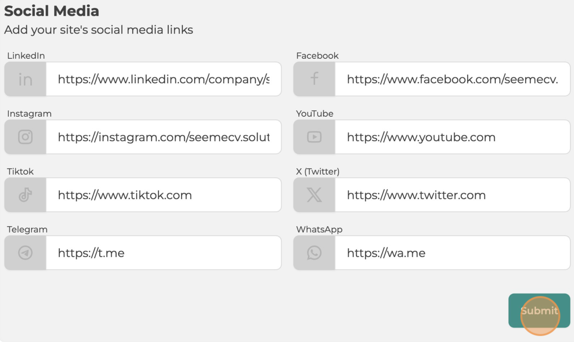Click the WhatsApp field label
The height and width of the screenshot is (342, 574).
pyautogui.click(x=319, y=229)
